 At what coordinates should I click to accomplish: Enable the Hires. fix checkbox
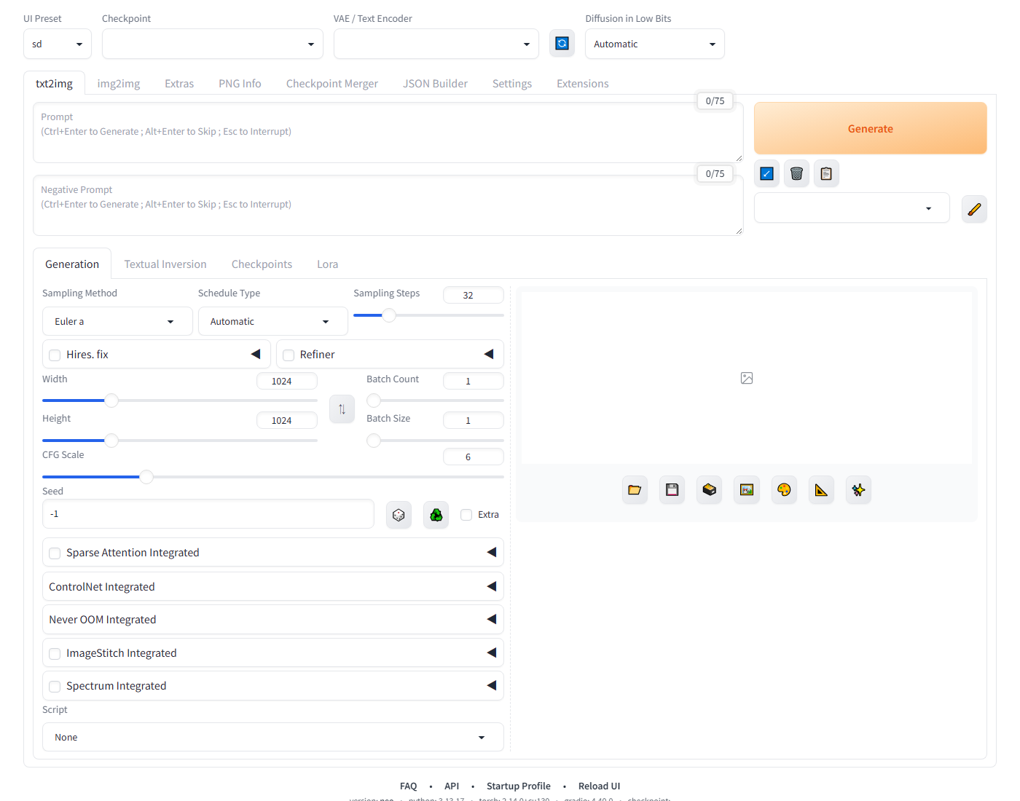[x=55, y=355]
